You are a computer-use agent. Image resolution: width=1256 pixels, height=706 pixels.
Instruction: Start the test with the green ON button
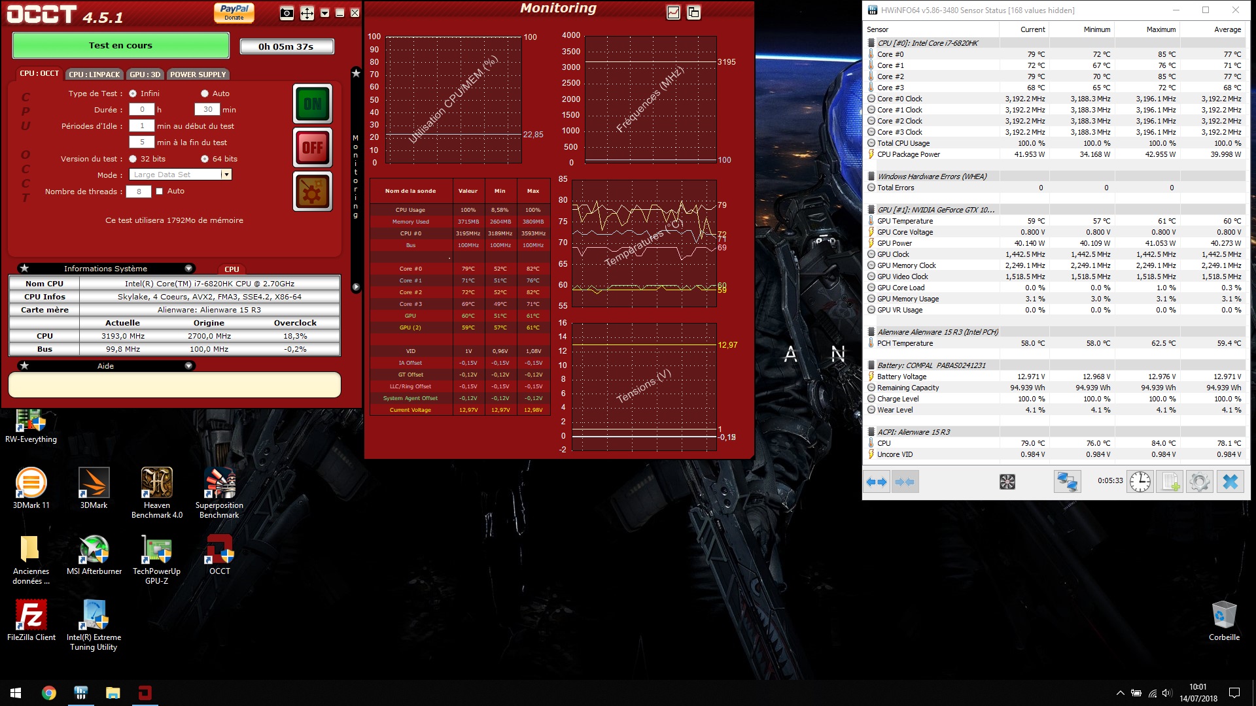313,104
